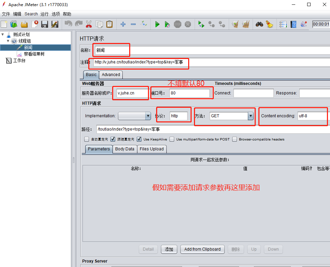
Task: Click the 服务器名称或IP input field
Action: pyautogui.click(x=133, y=93)
